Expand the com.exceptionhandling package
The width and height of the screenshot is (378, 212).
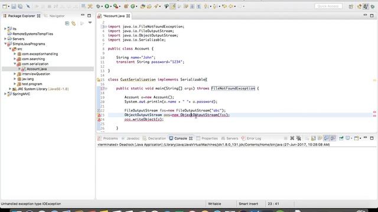pyautogui.click(x=15, y=54)
